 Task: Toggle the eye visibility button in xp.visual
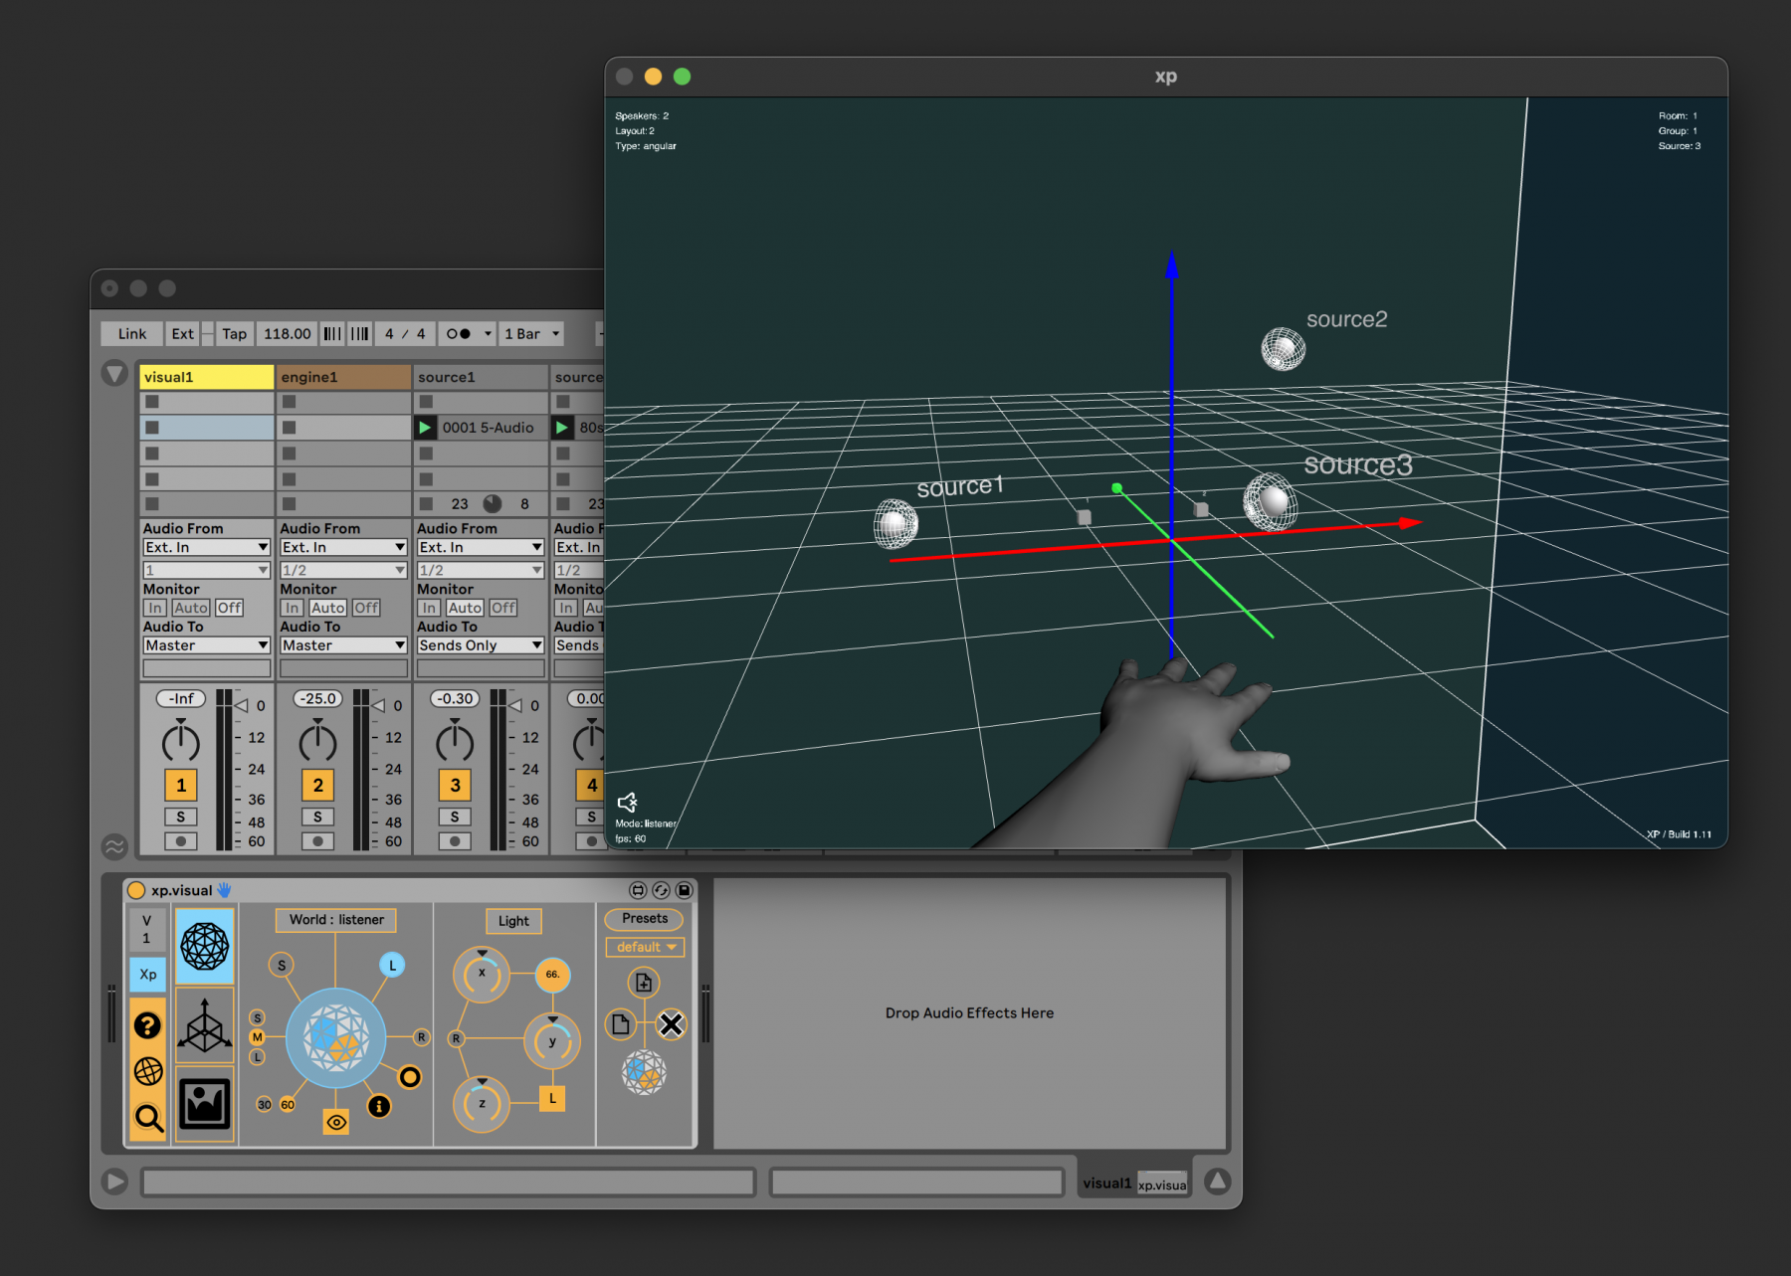336,1122
